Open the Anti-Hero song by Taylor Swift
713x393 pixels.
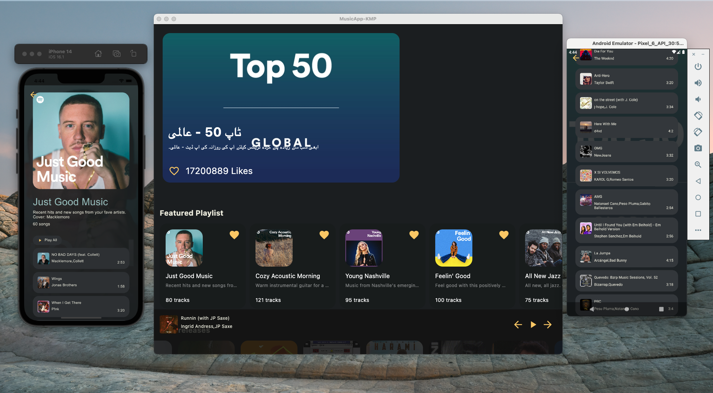626,79
